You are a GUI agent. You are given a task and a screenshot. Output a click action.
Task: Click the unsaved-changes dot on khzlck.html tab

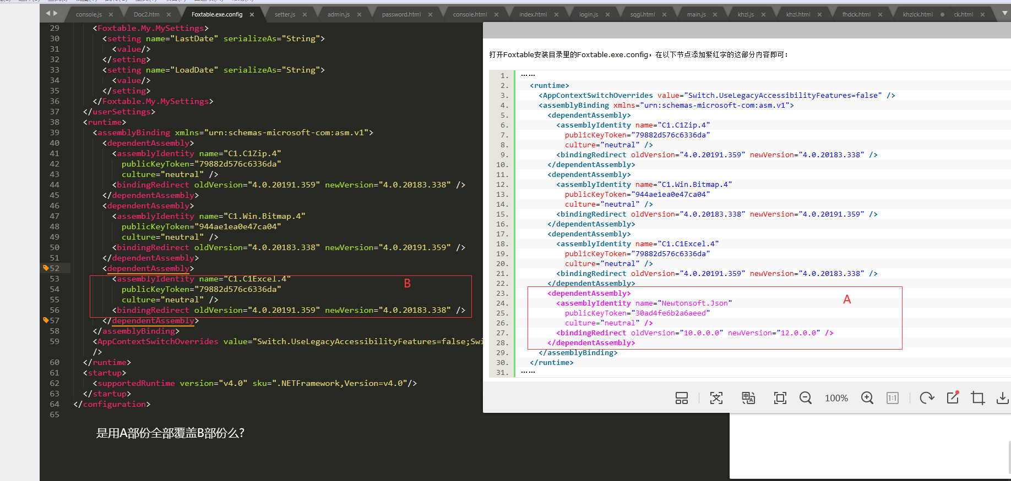point(942,15)
